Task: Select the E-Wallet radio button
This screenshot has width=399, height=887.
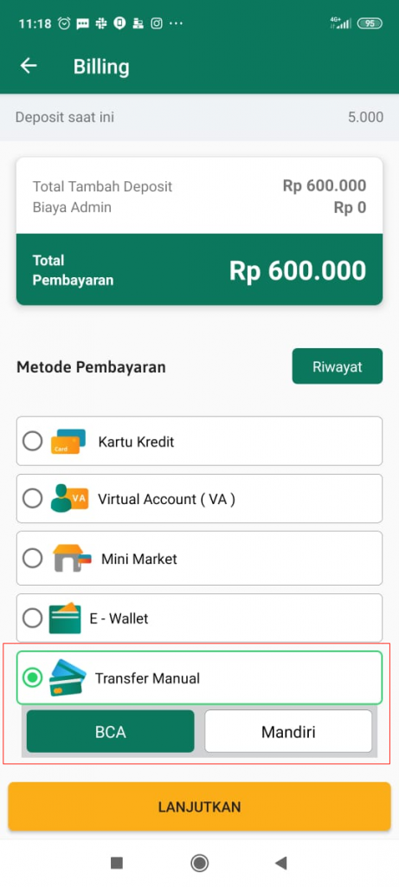Action: [x=32, y=618]
